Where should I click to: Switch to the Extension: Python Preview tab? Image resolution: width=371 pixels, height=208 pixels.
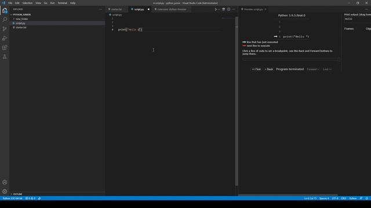(171, 9)
